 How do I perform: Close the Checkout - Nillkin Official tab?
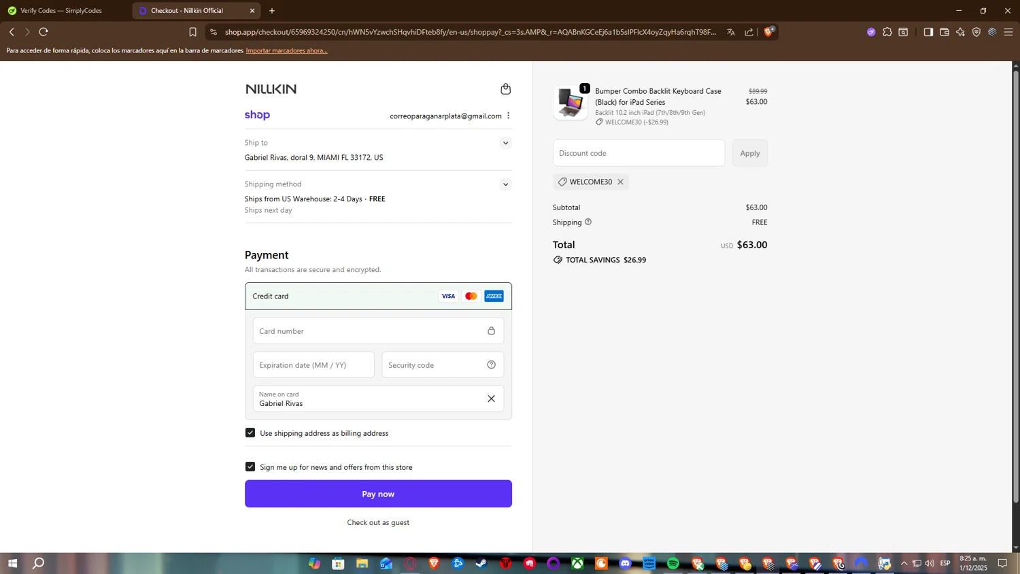[x=252, y=11]
